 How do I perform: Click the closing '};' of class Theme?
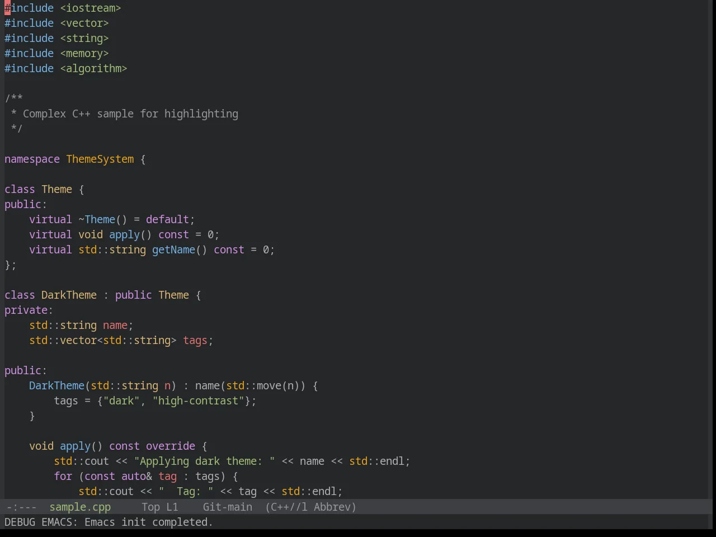[x=11, y=265]
